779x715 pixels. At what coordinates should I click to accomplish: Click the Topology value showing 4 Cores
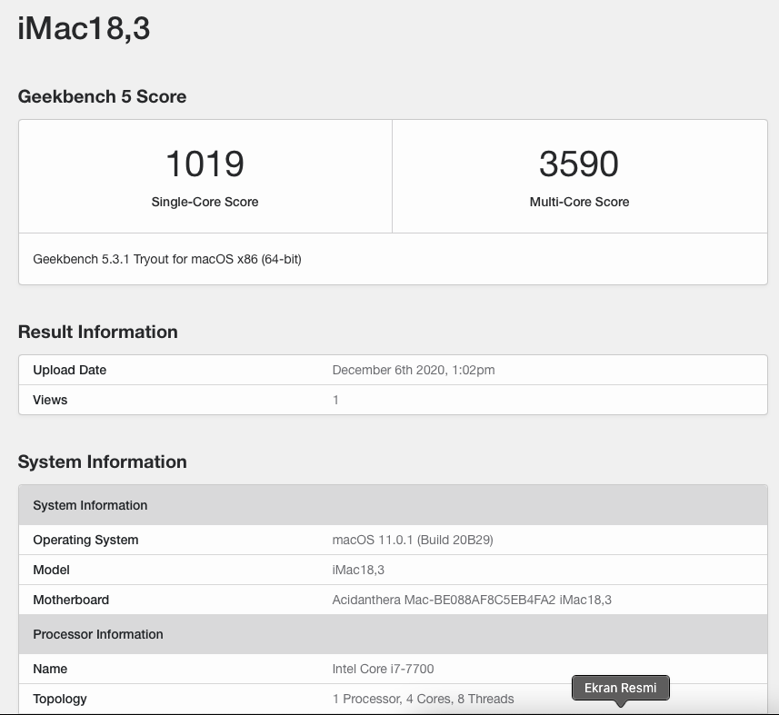click(x=423, y=699)
